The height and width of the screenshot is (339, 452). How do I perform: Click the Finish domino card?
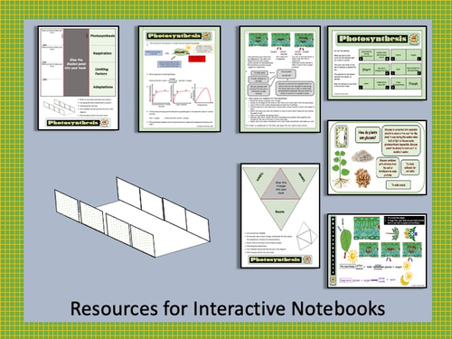pos(413,84)
